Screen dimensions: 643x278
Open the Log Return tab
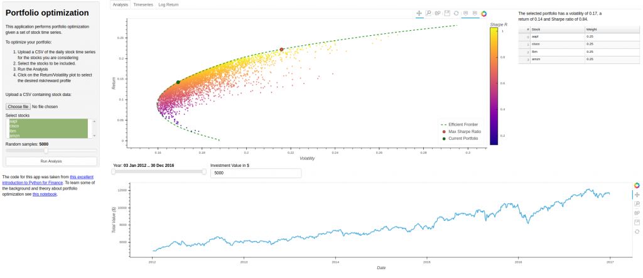(x=168, y=4)
